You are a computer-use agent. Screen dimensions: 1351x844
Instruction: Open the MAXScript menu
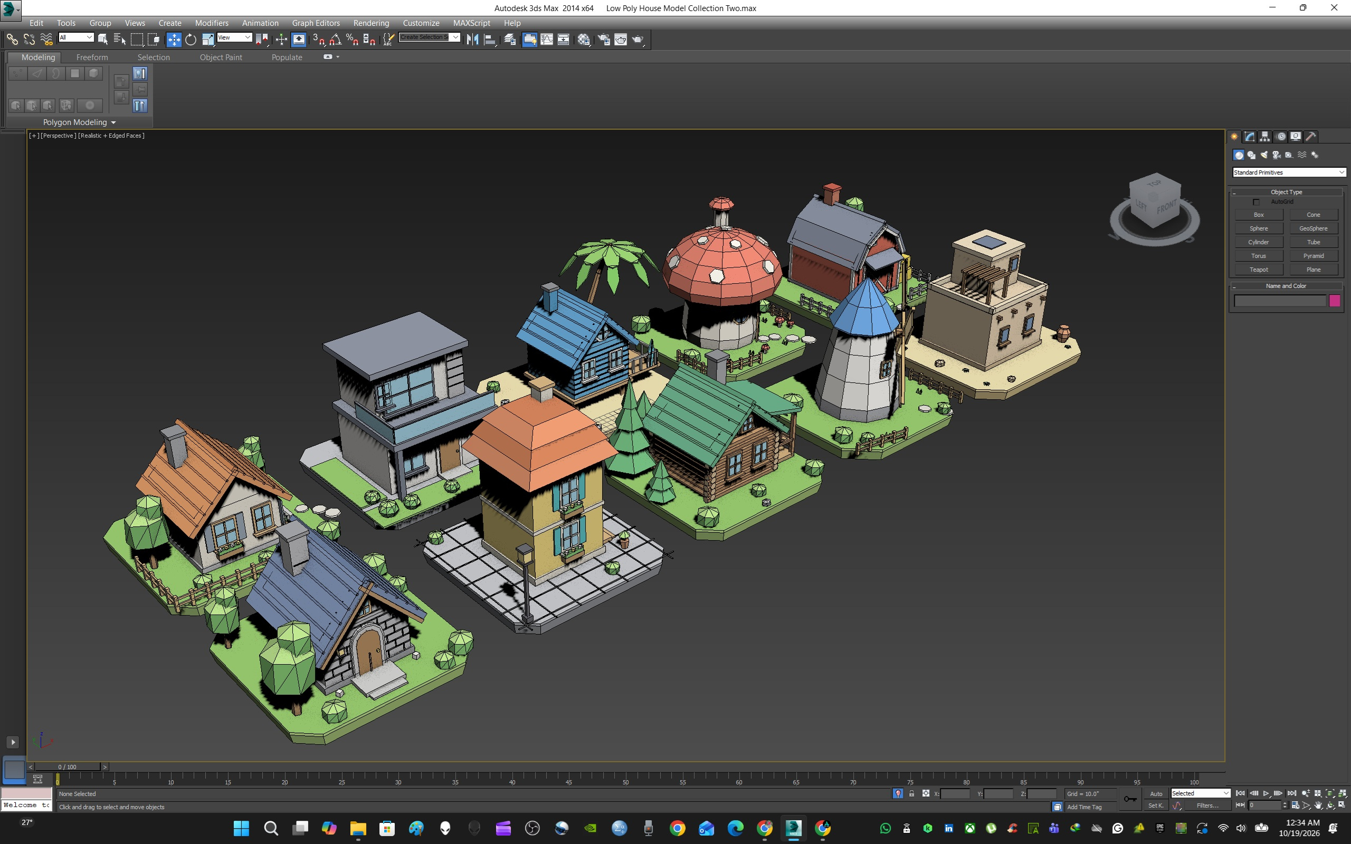point(472,23)
